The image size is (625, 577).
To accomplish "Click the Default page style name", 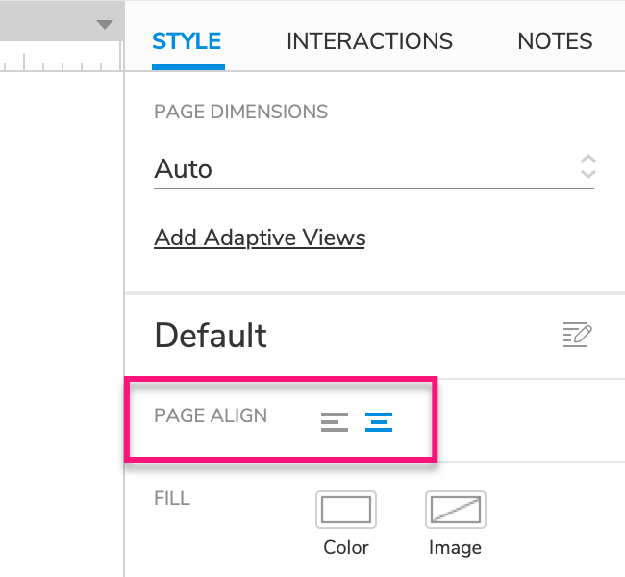I will click(211, 336).
